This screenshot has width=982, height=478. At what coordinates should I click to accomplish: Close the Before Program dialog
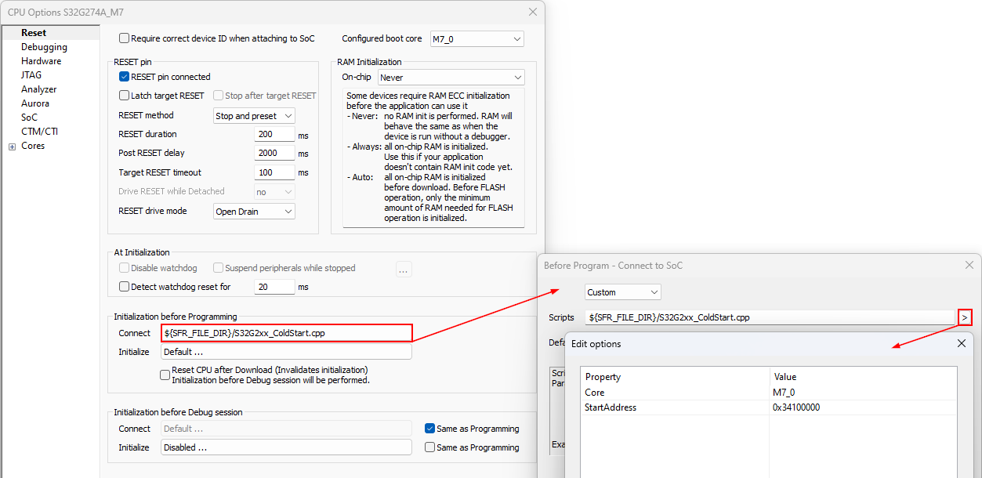pos(969,266)
